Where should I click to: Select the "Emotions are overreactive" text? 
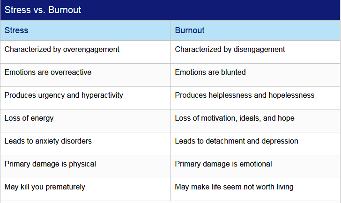tap(48, 72)
